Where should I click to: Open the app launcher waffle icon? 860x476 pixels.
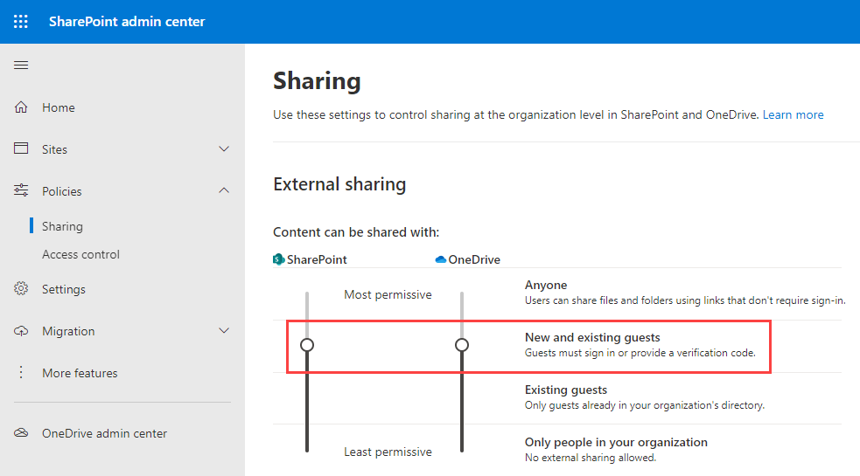pos(21,21)
